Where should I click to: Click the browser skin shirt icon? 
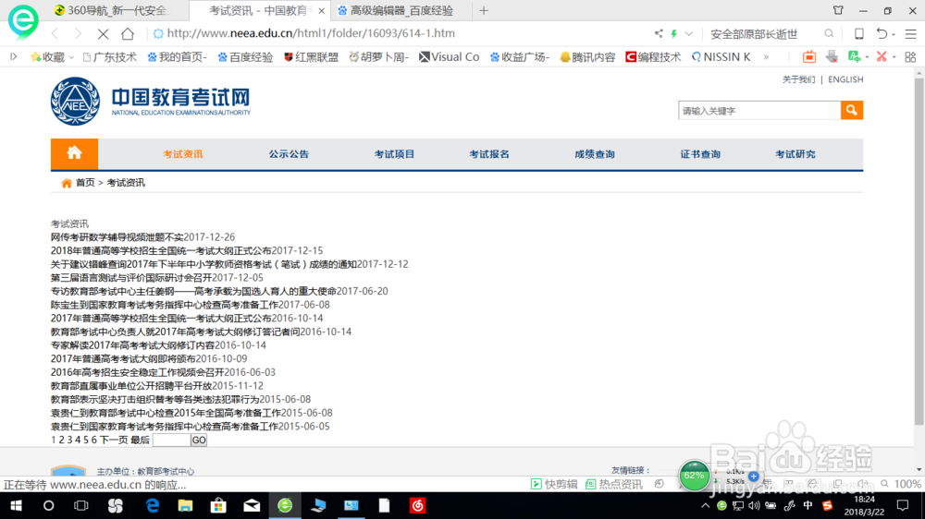coord(838,10)
